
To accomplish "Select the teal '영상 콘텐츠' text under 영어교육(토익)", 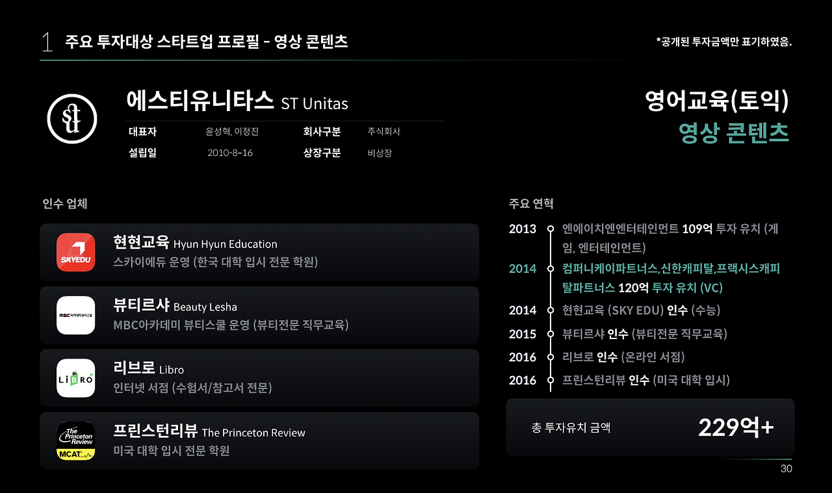I will [x=734, y=133].
